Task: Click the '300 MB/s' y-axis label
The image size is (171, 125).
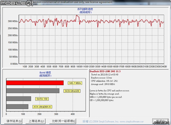Action: pyautogui.click(x=13, y=21)
